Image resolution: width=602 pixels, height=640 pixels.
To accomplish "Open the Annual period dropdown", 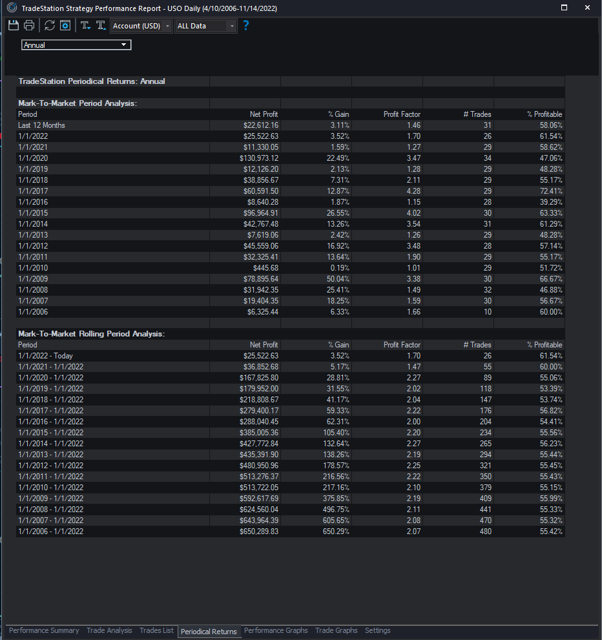I will point(76,45).
